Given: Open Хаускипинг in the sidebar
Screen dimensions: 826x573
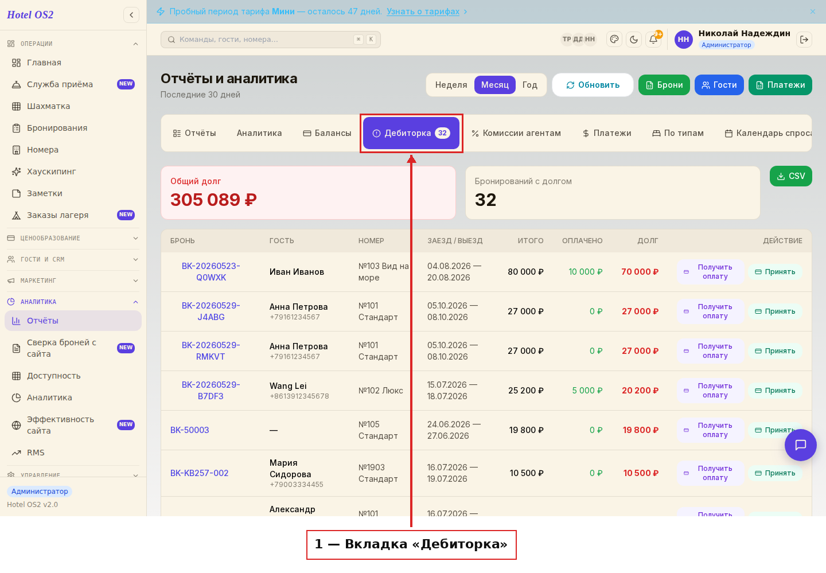Looking at the screenshot, I should (73, 171).
